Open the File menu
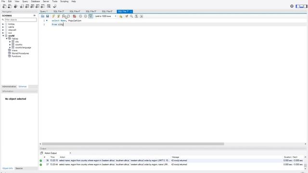Screen dimensions: 308x173 tap(3, 1)
